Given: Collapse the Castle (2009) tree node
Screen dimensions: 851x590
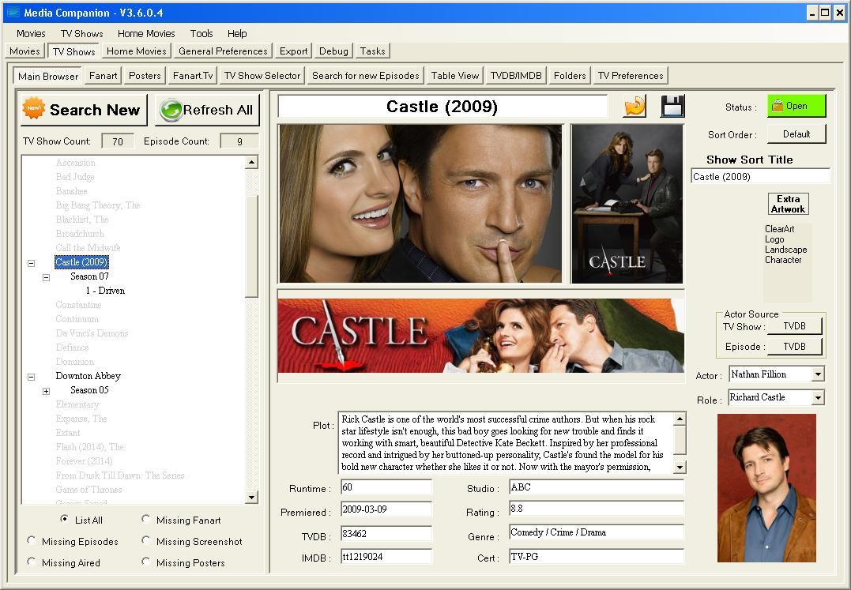Looking at the screenshot, I should pyautogui.click(x=32, y=263).
